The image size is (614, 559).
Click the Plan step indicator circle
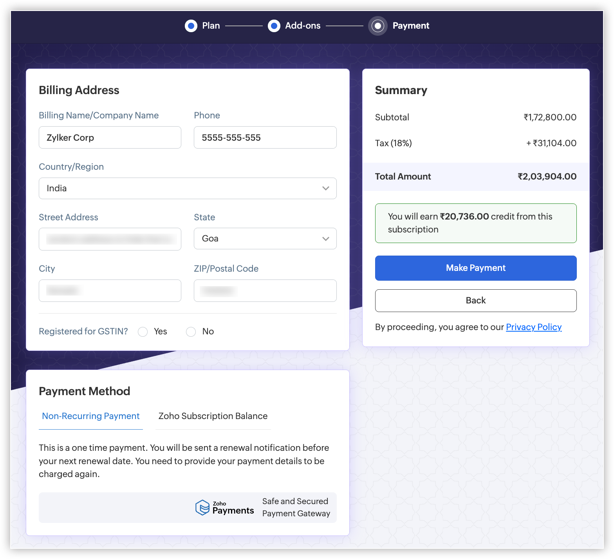[191, 26]
